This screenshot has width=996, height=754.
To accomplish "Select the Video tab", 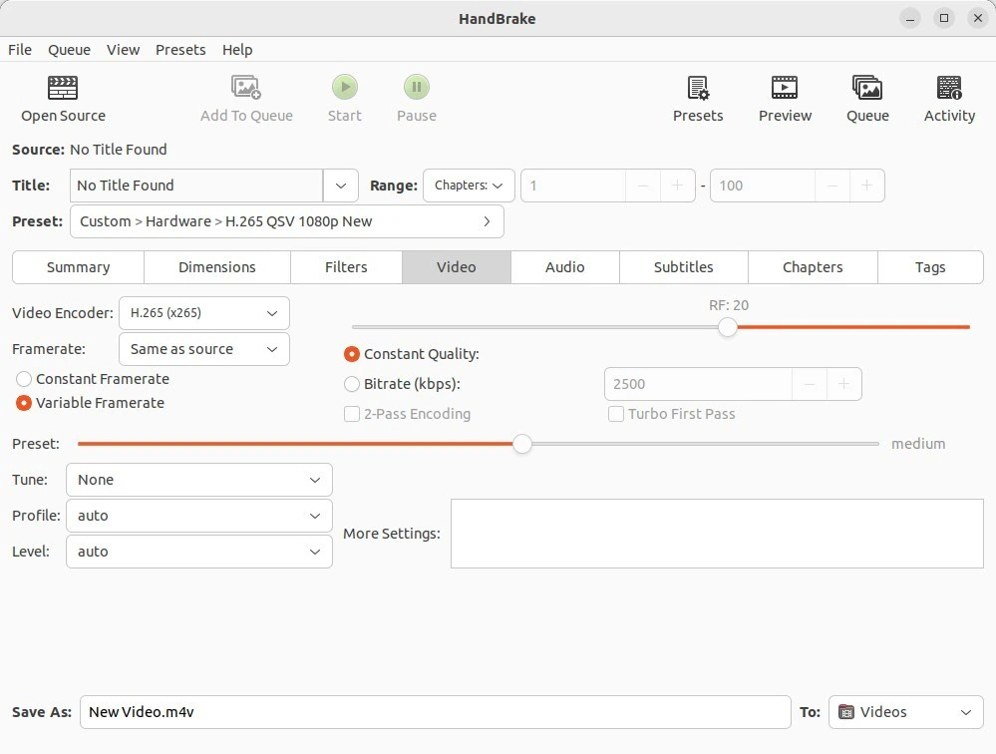I will pos(456,267).
